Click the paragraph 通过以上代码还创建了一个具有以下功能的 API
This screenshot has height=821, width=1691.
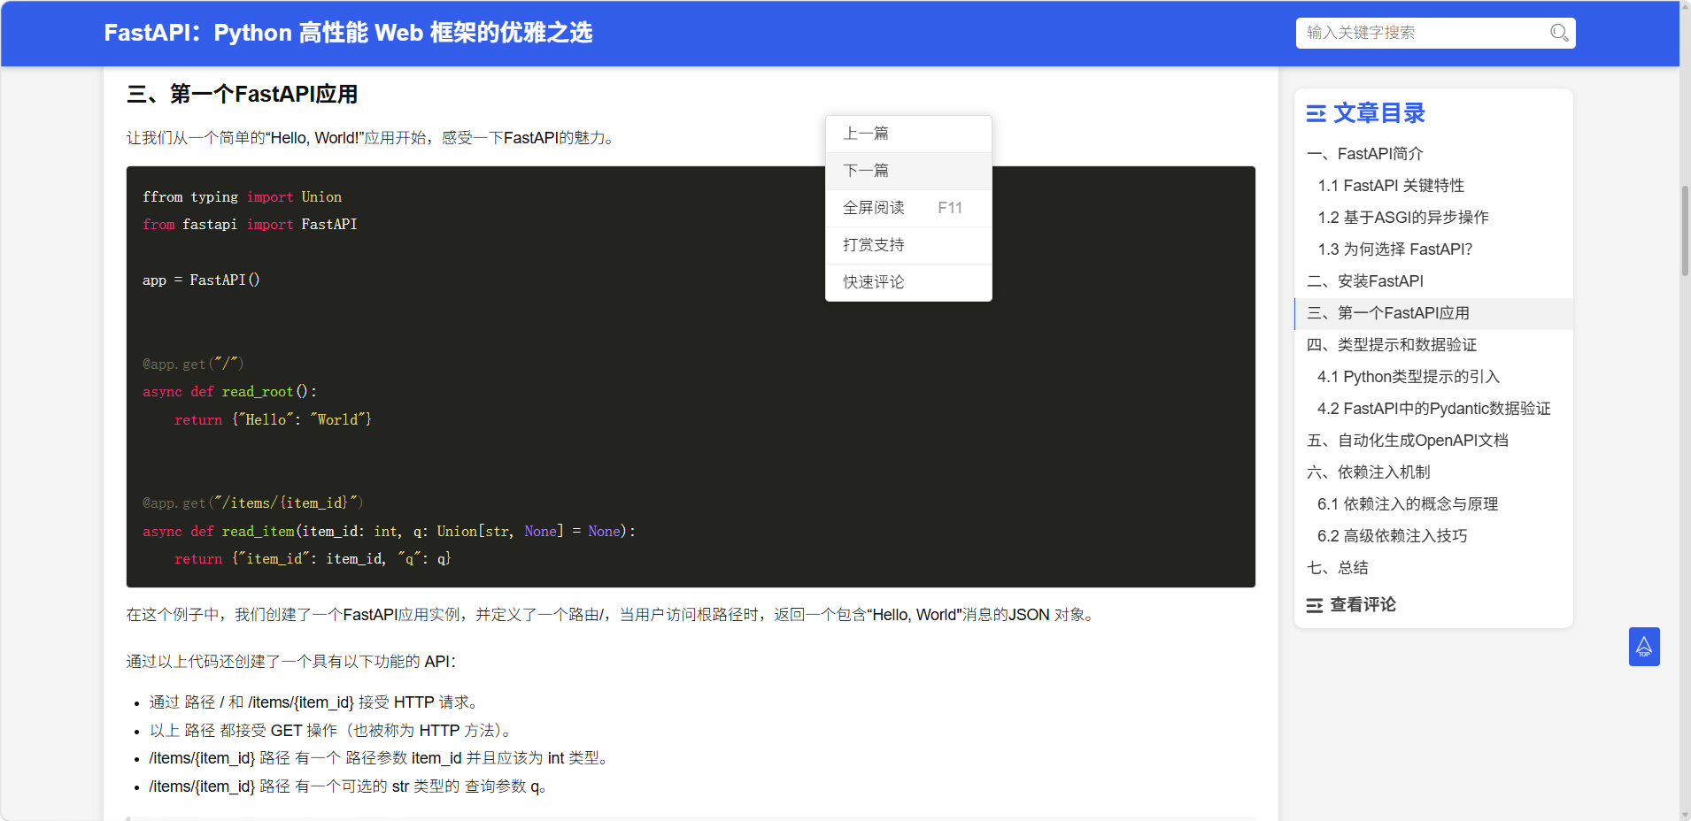pyautogui.click(x=291, y=662)
